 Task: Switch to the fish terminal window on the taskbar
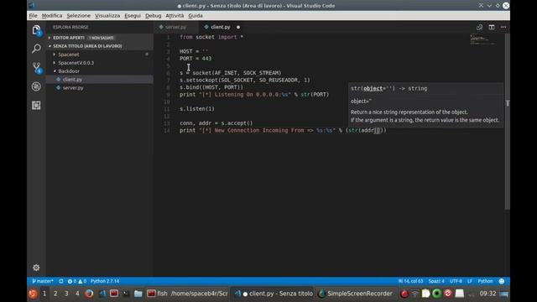click(187, 294)
